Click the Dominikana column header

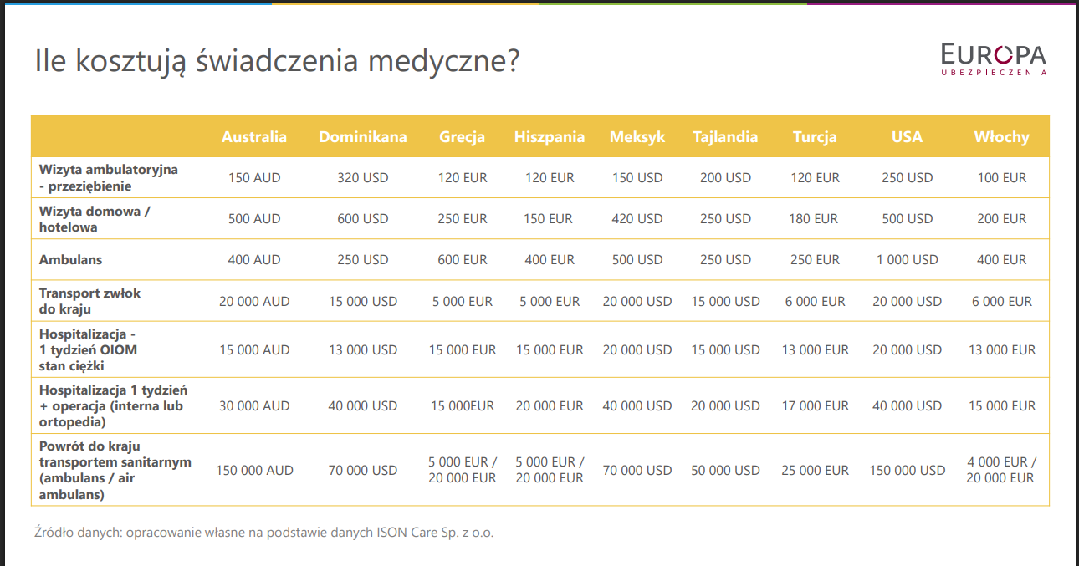[x=363, y=137]
